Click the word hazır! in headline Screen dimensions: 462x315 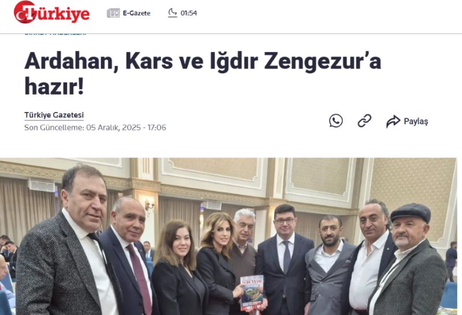pyautogui.click(x=54, y=86)
